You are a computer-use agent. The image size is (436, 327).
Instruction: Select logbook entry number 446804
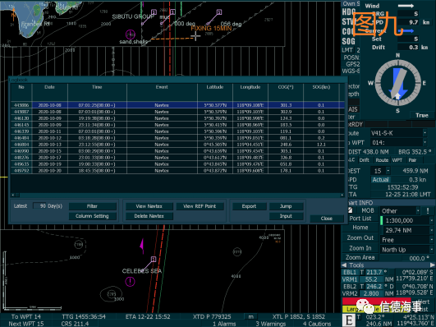[177, 145]
